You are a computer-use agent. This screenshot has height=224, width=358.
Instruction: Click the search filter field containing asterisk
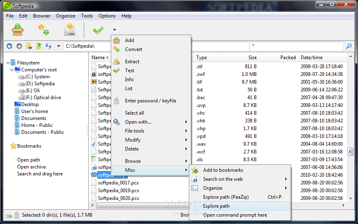pyautogui.click(x=297, y=46)
